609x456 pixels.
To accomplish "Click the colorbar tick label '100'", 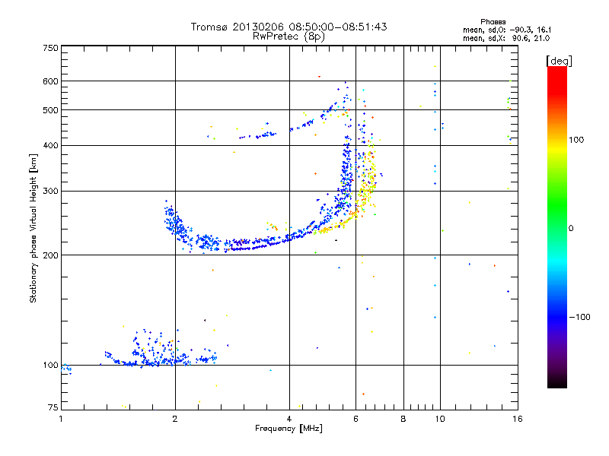I will tap(576, 140).
